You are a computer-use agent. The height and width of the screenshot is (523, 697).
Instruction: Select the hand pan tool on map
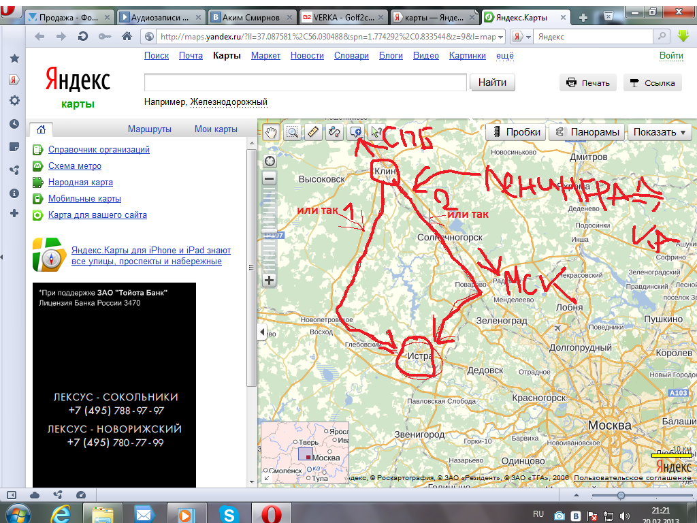coord(271,132)
